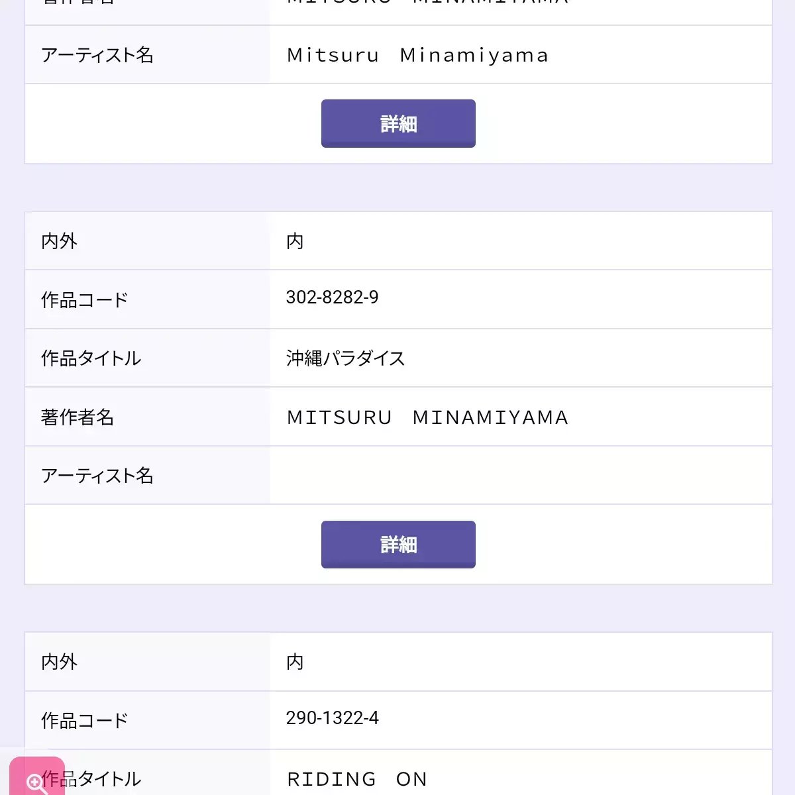795x795 pixels.
Task: Click the 著作者名 row label
Action: pos(79,417)
